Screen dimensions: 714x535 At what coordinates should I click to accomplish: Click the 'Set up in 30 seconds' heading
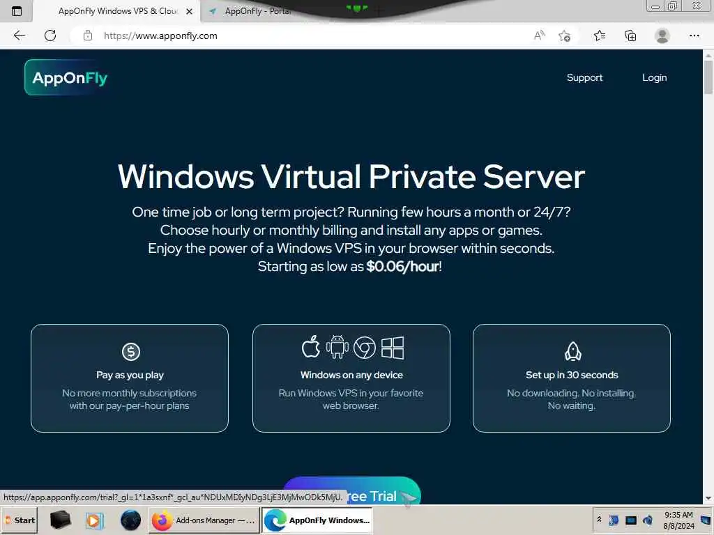click(x=572, y=375)
